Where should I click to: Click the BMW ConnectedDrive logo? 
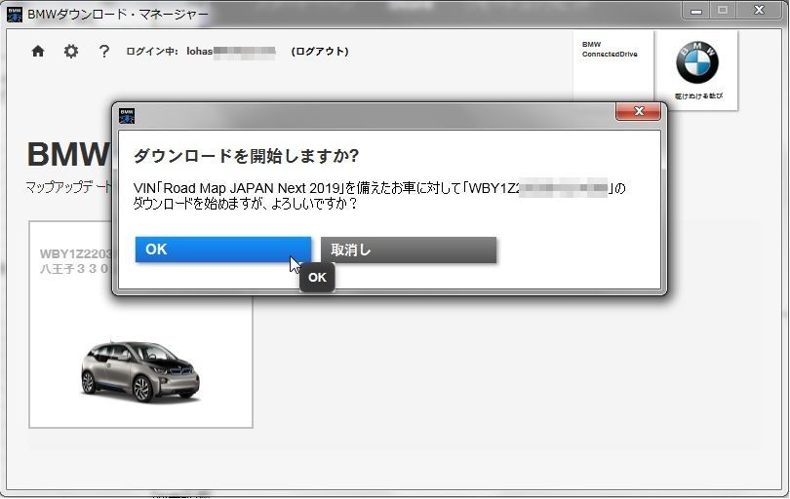(x=610, y=50)
